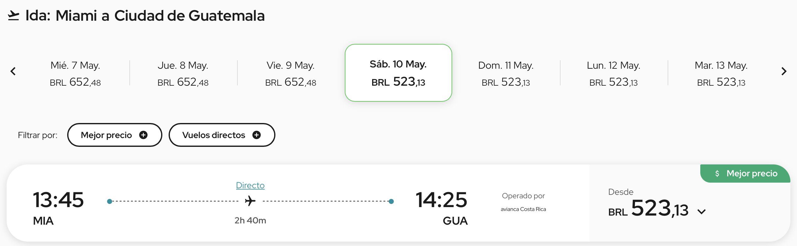The image size is (797, 246).
Task: Toggle the Mejor precio filter
Action: coord(115,135)
